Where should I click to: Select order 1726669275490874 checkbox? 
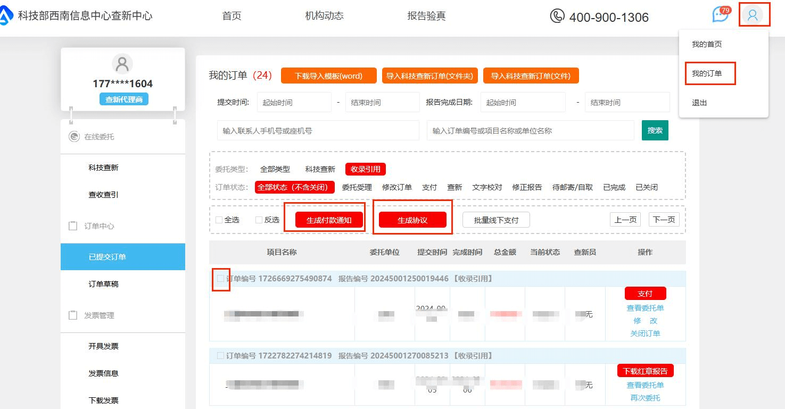coord(220,278)
